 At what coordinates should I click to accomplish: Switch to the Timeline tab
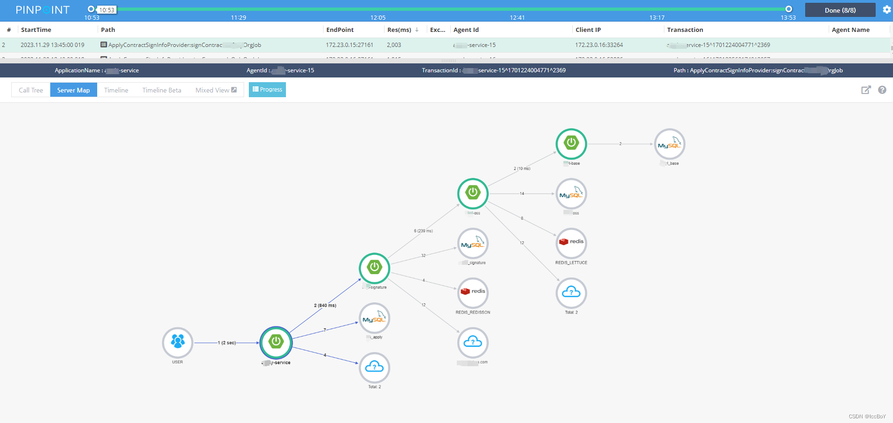[x=116, y=90]
